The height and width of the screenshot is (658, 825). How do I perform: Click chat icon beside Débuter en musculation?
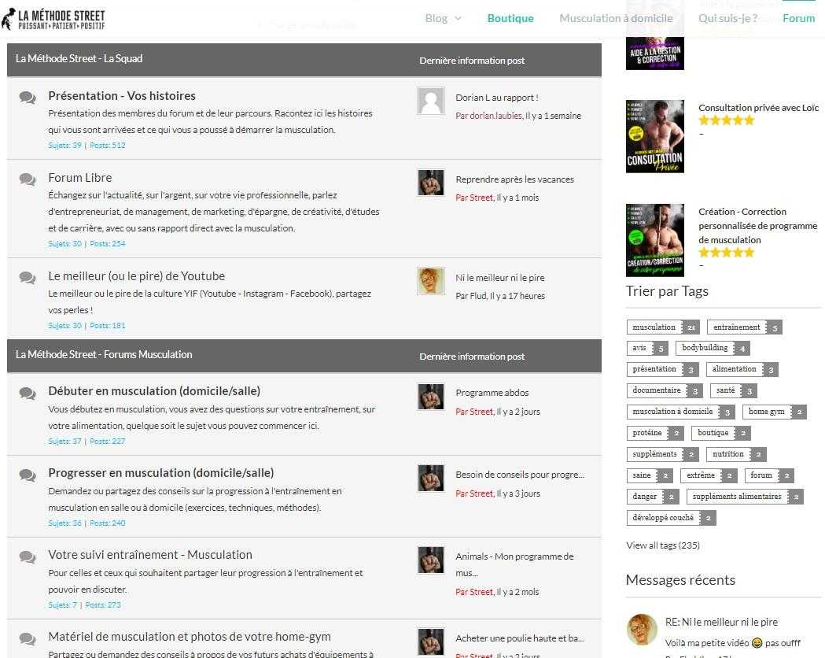coord(28,393)
